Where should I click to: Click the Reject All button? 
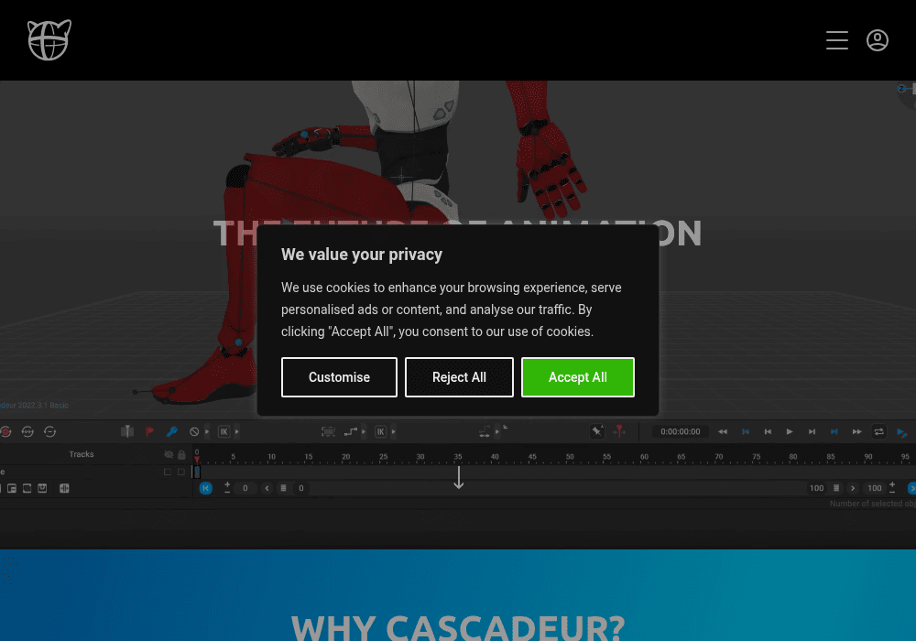(x=459, y=377)
